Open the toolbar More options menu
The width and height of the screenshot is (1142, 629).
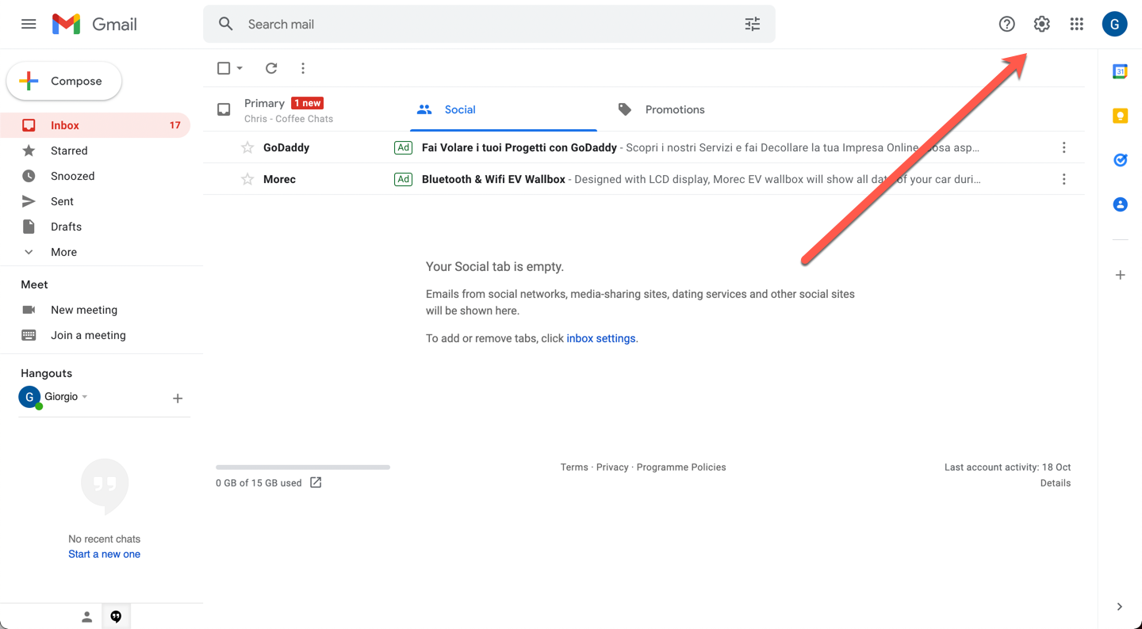pos(303,68)
